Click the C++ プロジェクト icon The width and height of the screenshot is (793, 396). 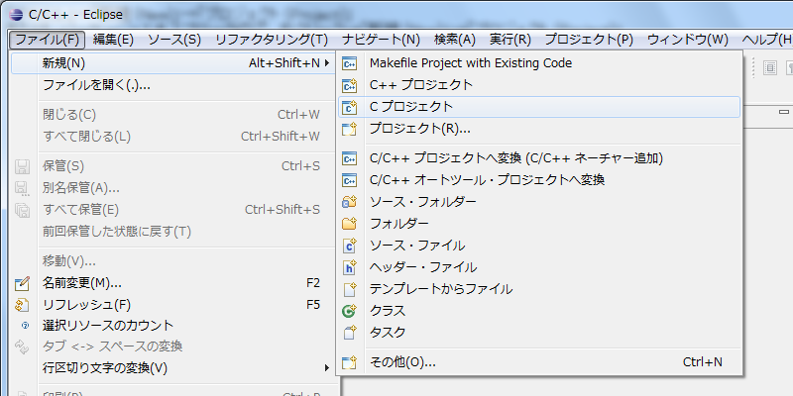[x=350, y=85]
